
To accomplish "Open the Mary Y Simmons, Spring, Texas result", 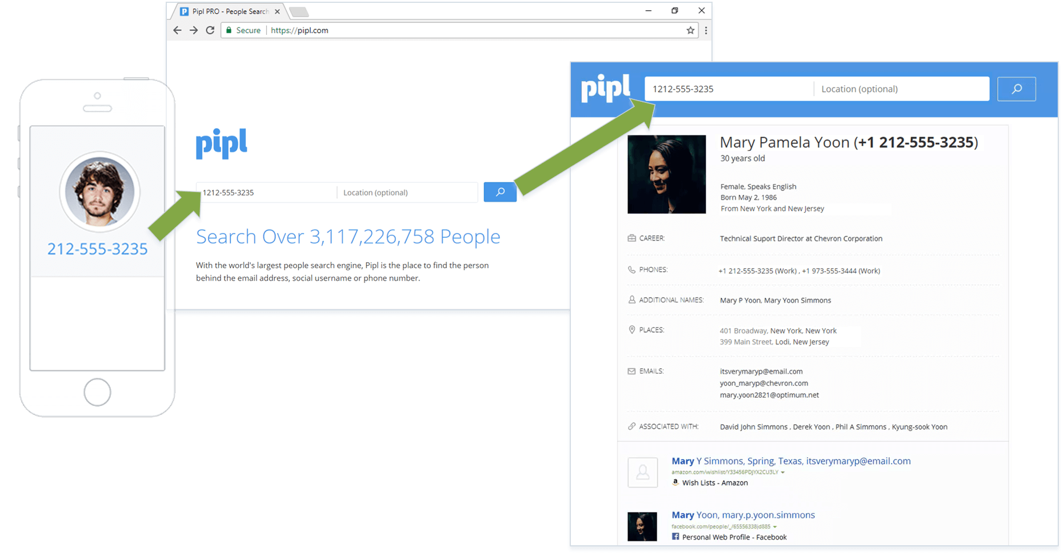I will click(791, 461).
